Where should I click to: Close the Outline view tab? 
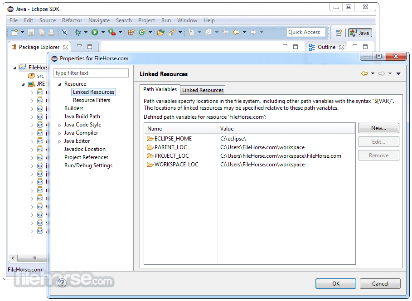coord(341,47)
